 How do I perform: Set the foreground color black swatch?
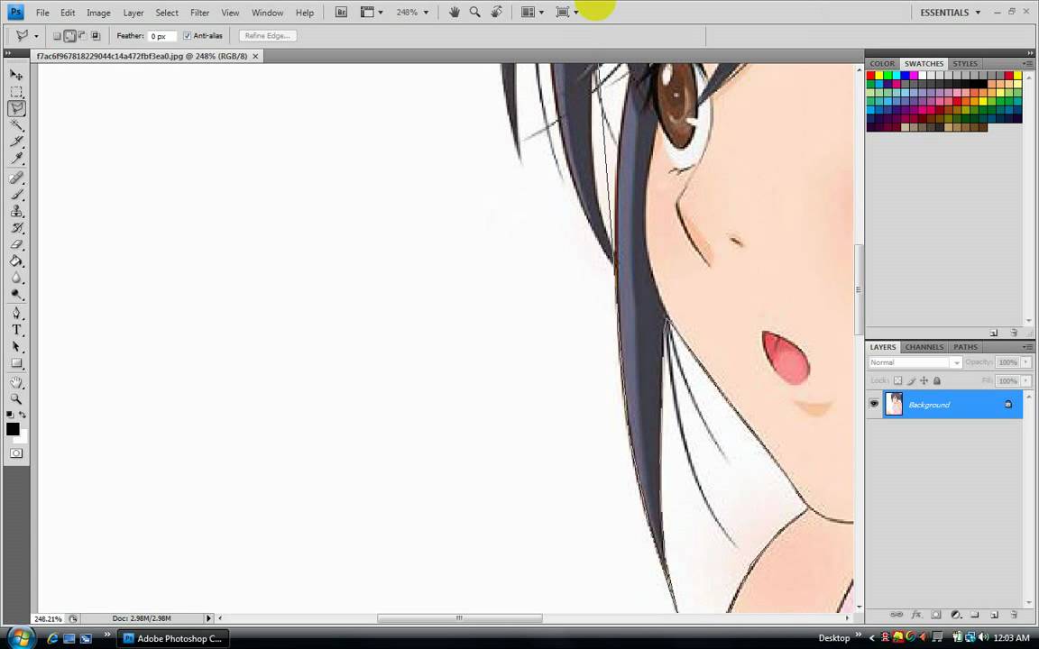click(x=12, y=428)
